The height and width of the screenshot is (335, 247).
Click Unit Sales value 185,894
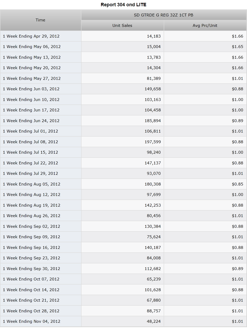[153, 121]
